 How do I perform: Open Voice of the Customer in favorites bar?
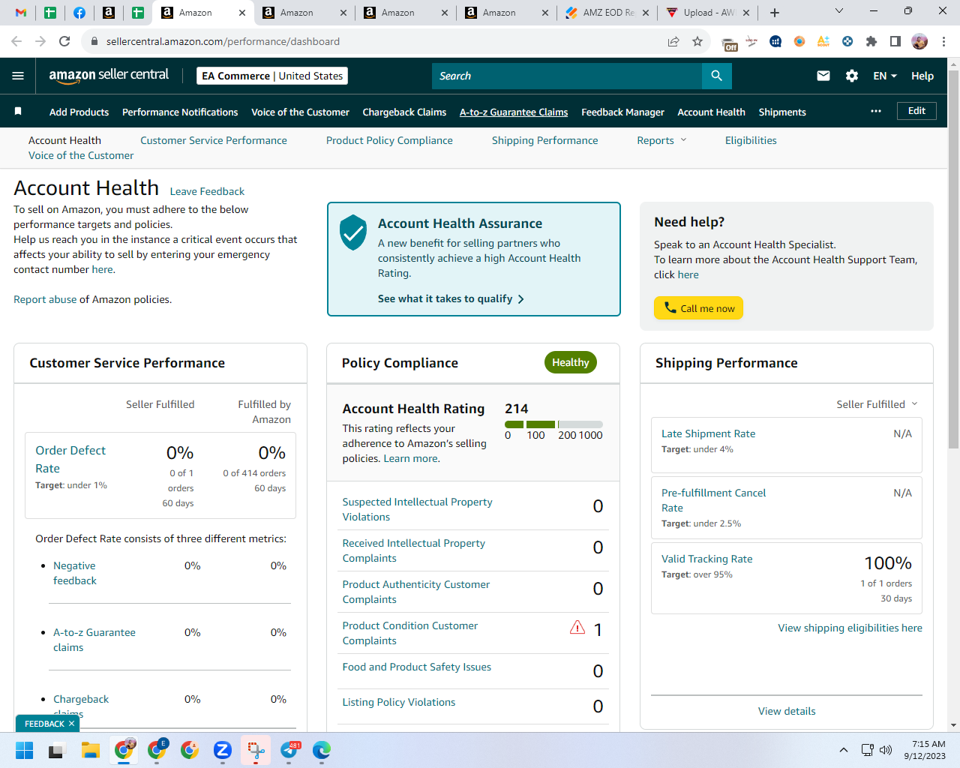click(300, 112)
